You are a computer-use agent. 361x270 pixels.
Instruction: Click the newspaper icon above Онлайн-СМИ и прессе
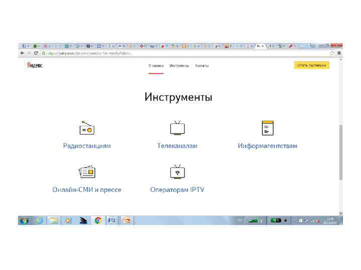click(x=87, y=171)
